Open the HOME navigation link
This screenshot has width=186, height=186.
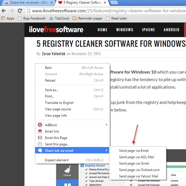click(x=103, y=30)
